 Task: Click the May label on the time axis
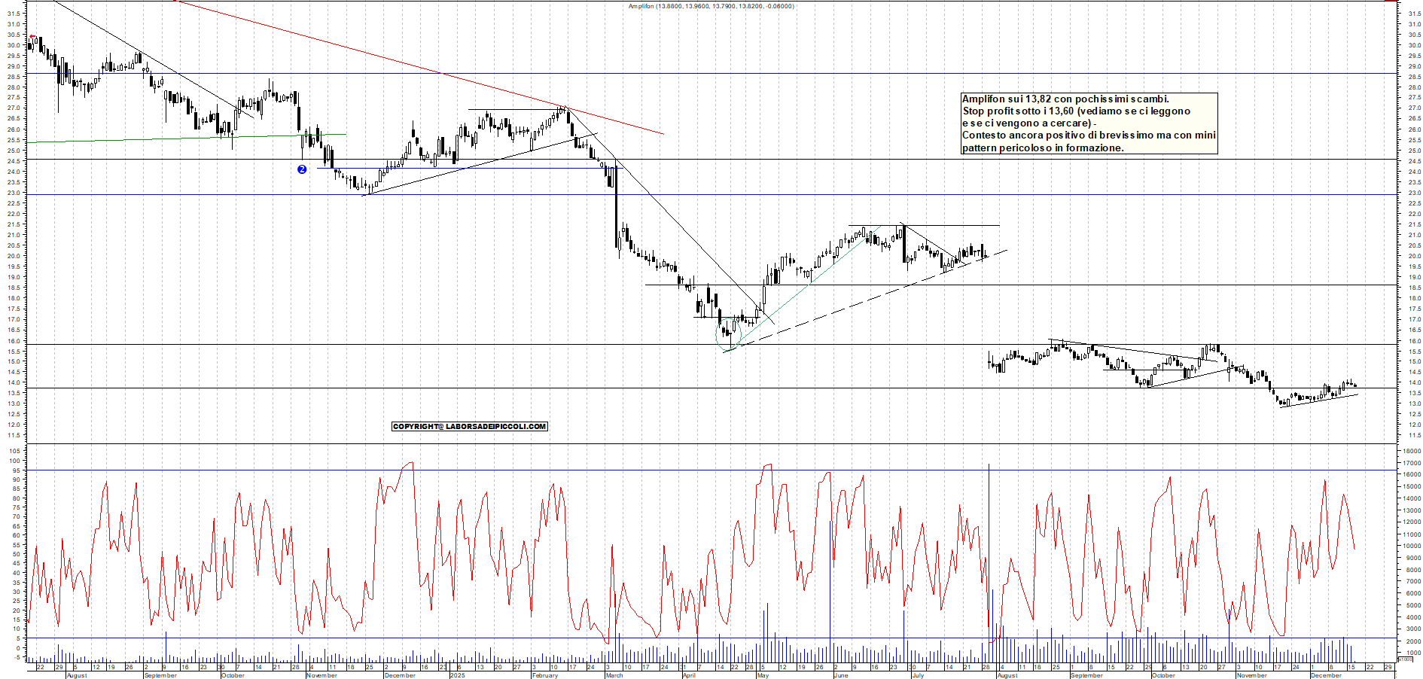click(x=763, y=675)
